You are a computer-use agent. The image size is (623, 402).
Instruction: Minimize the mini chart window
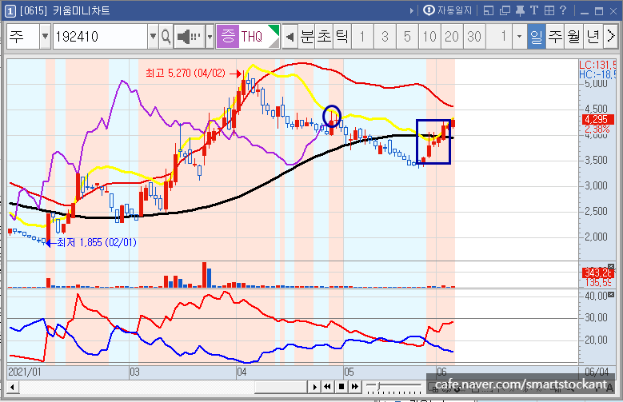tap(584, 11)
